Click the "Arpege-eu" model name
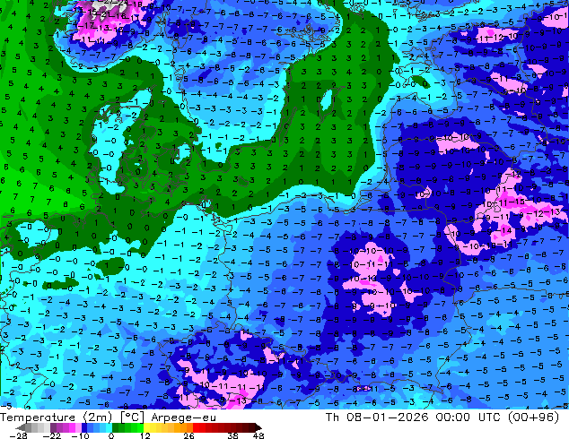This screenshot has width=569, height=439. 184,418
